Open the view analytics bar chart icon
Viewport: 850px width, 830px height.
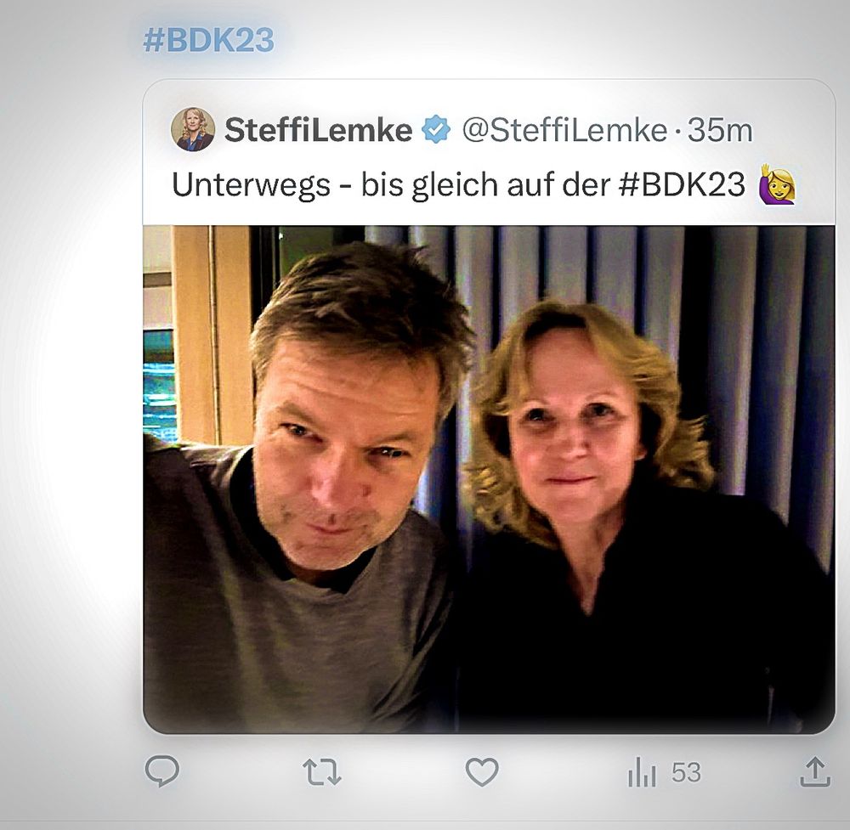coord(642,772)
